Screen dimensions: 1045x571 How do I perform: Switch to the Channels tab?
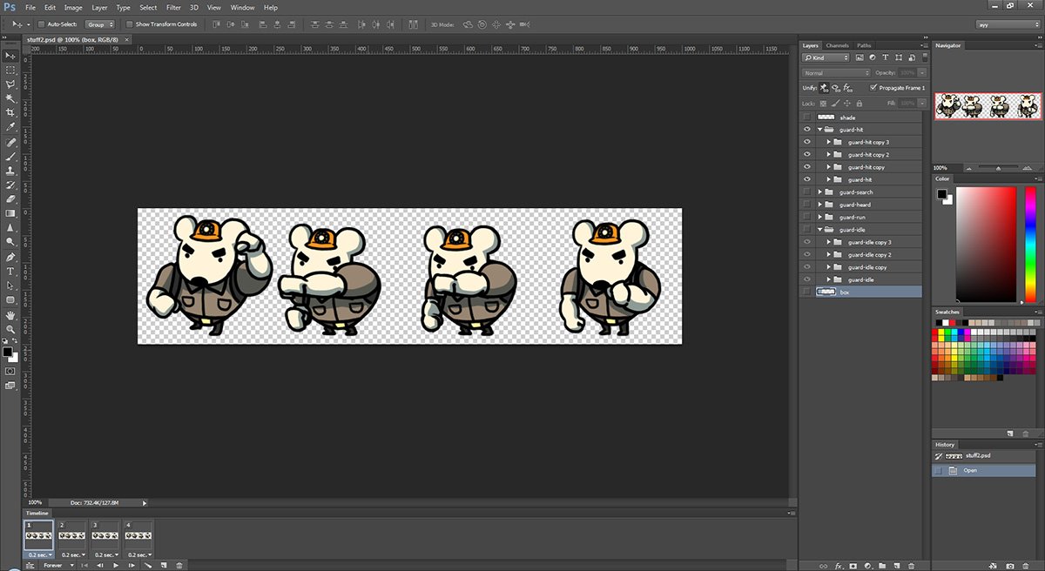click(837, 45)
